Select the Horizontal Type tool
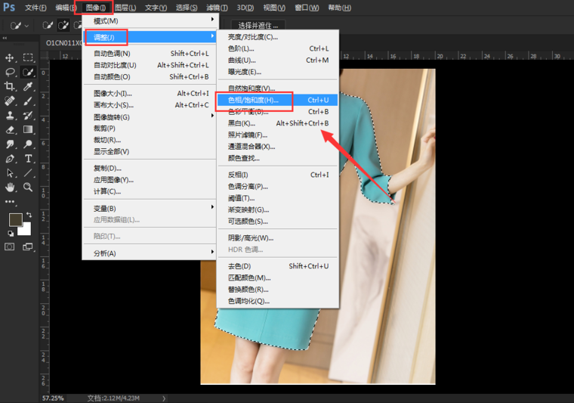This screenshot has height=403, width=574. [28, 159]
